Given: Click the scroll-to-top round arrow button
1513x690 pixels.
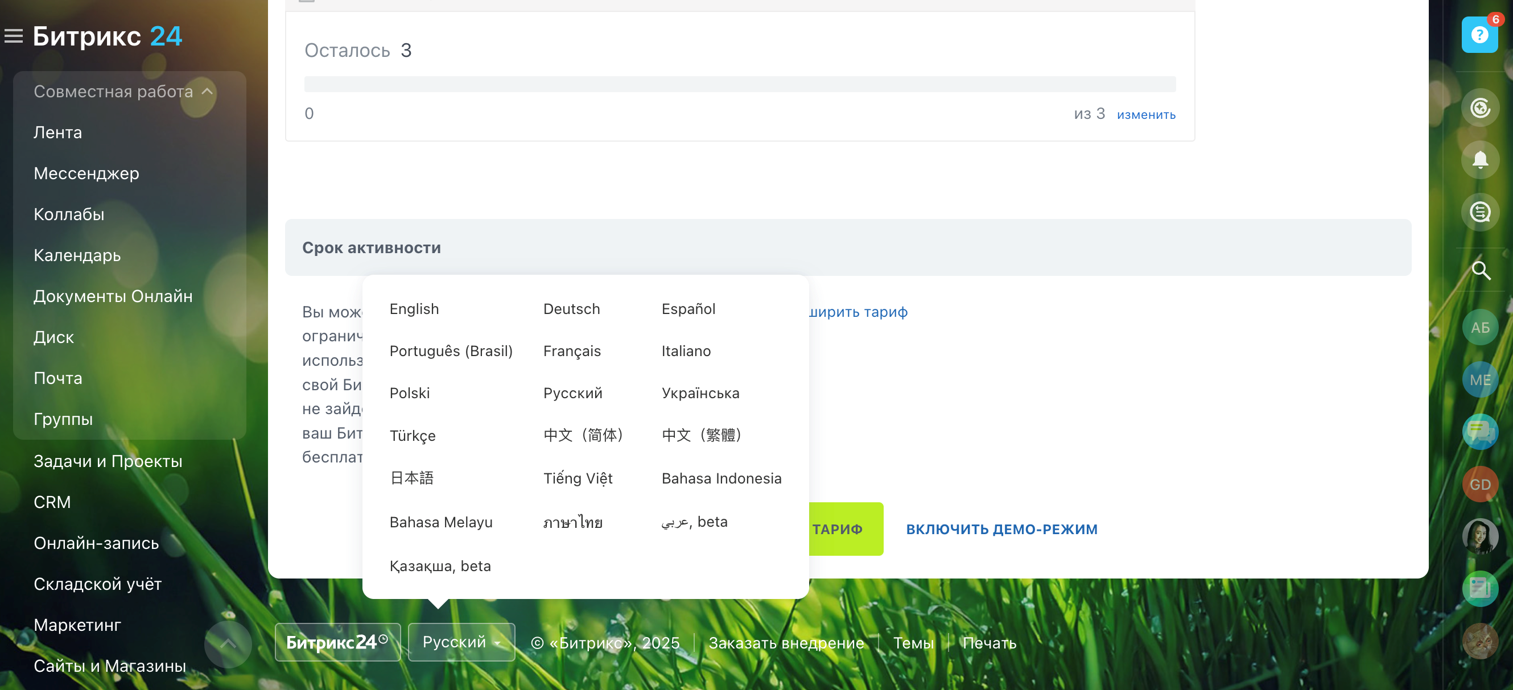Looking at the screenshot, I should tap(228, 643).
